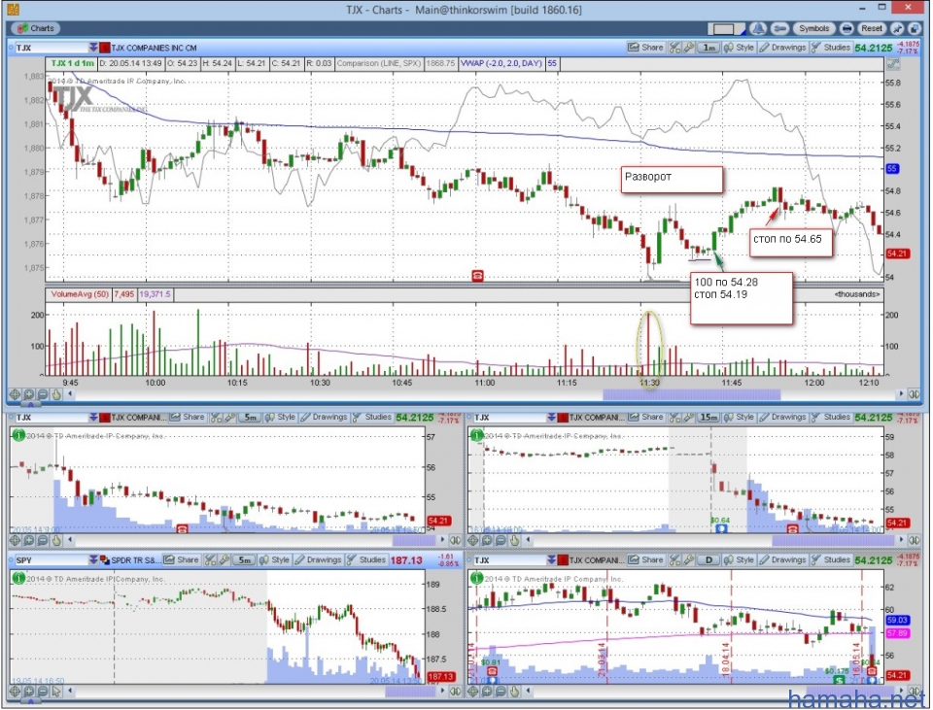Open the 5m timeframe selector on the TJX chart
This screenshot has height=710, width=933.
[250, 418]
